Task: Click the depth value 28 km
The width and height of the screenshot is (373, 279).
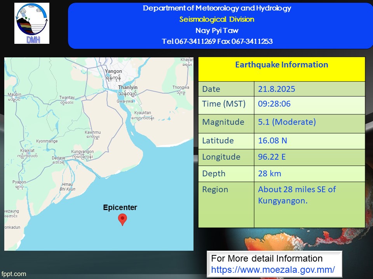Action: pos(270,173)
